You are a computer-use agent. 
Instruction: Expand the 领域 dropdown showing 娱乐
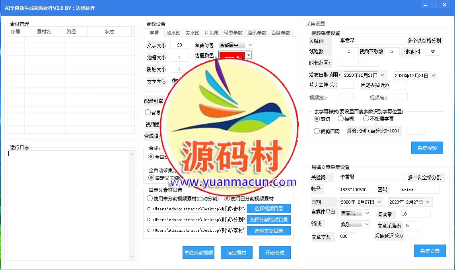pyautogui.click(x=354, y=224)
